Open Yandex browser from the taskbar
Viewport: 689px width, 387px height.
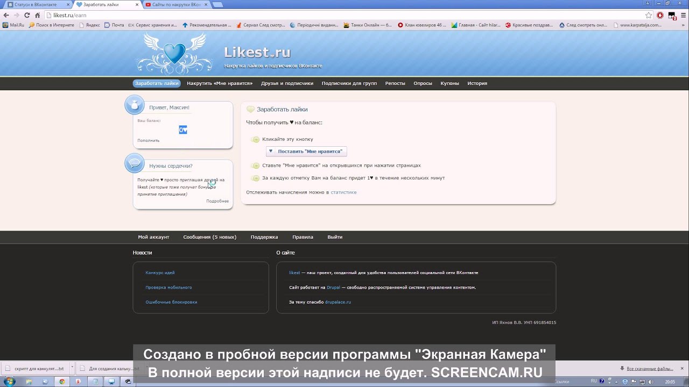pos(78,382)
